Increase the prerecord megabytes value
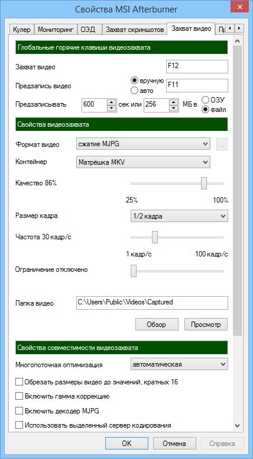This screenshot has width=253, height=459. pyautogui.click(x=174, y=102)
